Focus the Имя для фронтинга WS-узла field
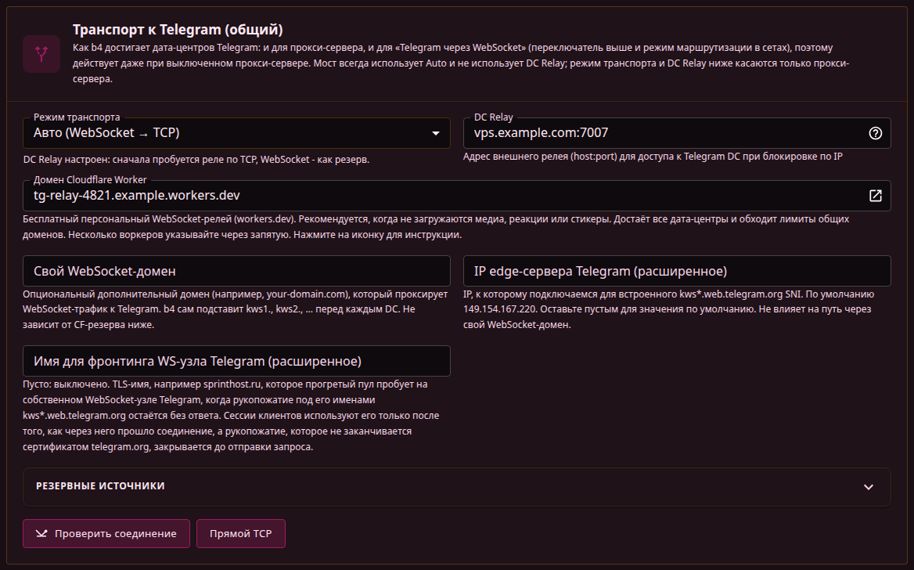This screenshot has height=570, width=914. [x=236, y=360]
